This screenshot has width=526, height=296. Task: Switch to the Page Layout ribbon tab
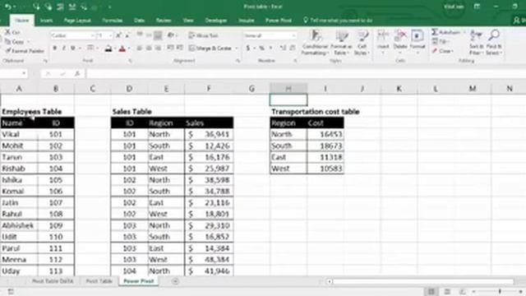pyautogui.click(x=77, y=21)
